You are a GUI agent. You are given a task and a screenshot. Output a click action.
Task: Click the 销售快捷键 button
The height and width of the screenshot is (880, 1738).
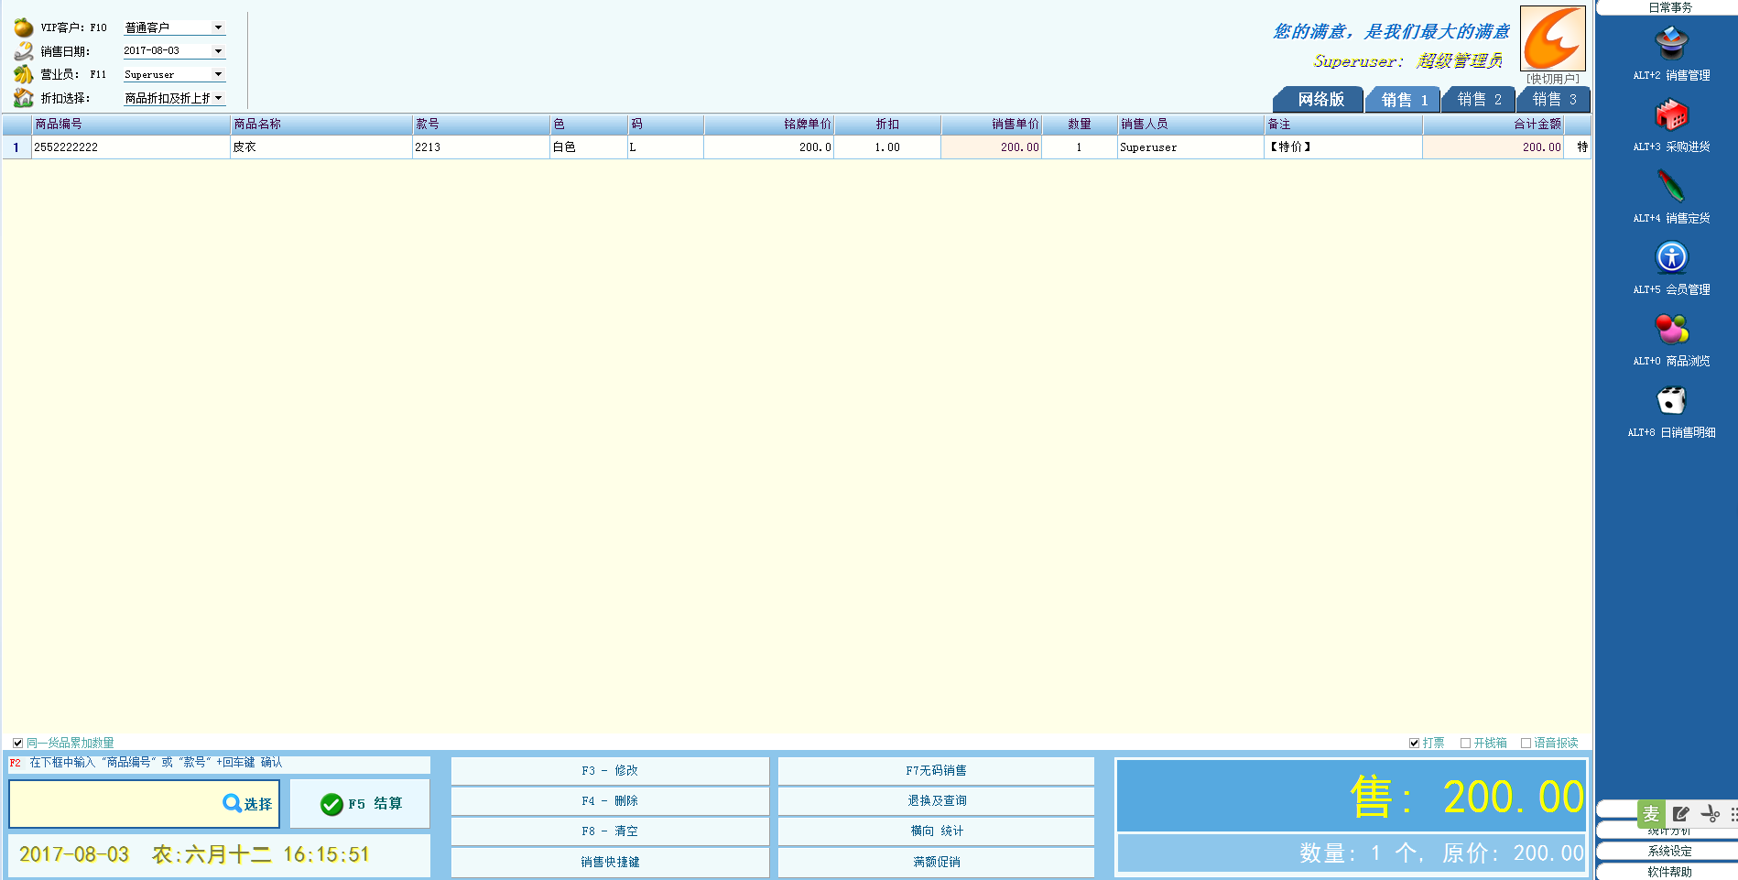coord(610,863)
